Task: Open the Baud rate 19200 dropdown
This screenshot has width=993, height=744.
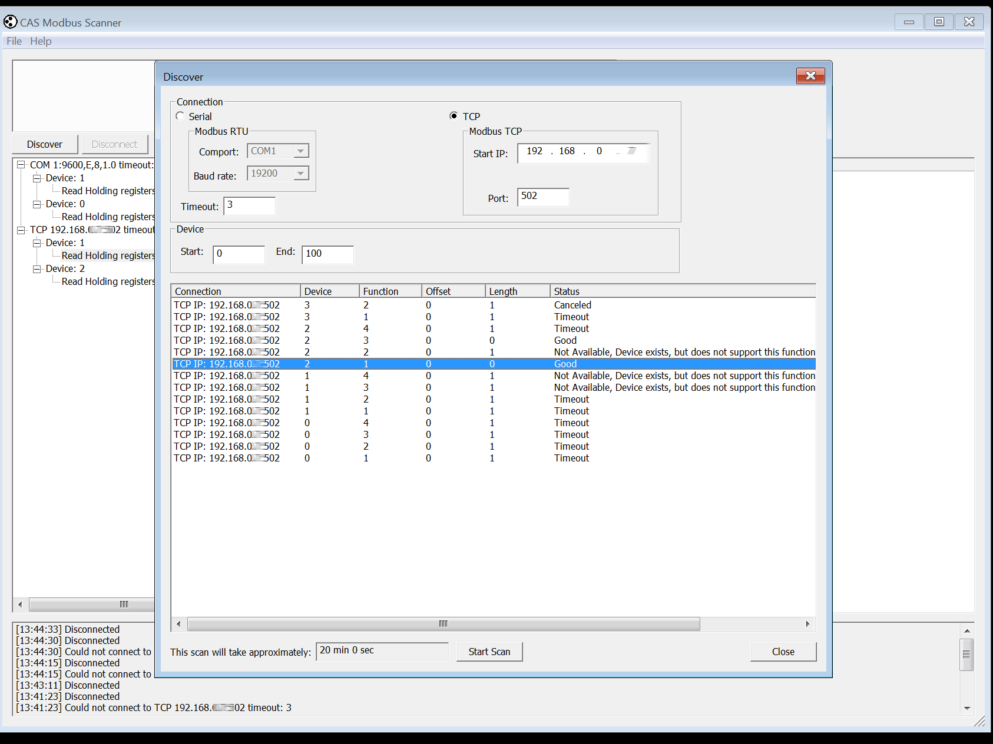Action: coord(301,174)
